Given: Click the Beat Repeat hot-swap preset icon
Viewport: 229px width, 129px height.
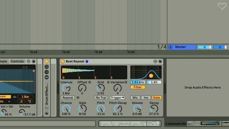Looking at the screenshot, I should pos(155,61).
